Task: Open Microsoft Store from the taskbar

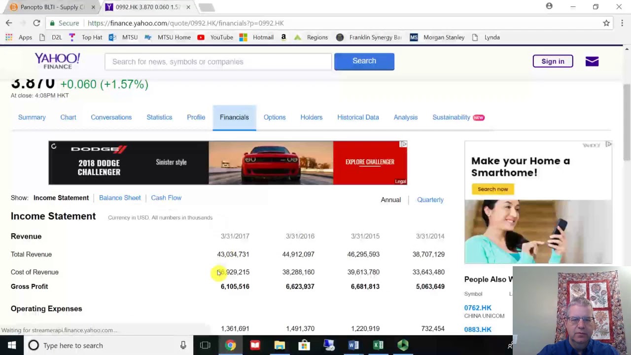Action: point(304,345)
